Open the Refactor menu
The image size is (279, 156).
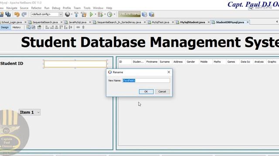click(36, 8)
